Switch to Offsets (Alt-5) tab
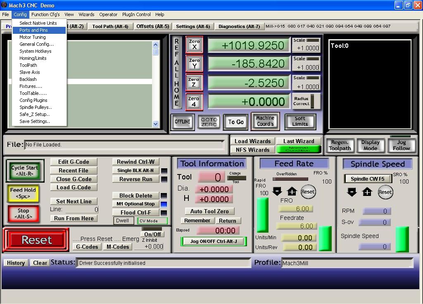 (153, 26)
